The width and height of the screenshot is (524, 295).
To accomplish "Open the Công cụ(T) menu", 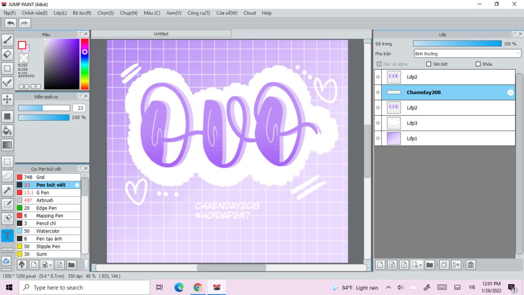I will coord(199,13).
